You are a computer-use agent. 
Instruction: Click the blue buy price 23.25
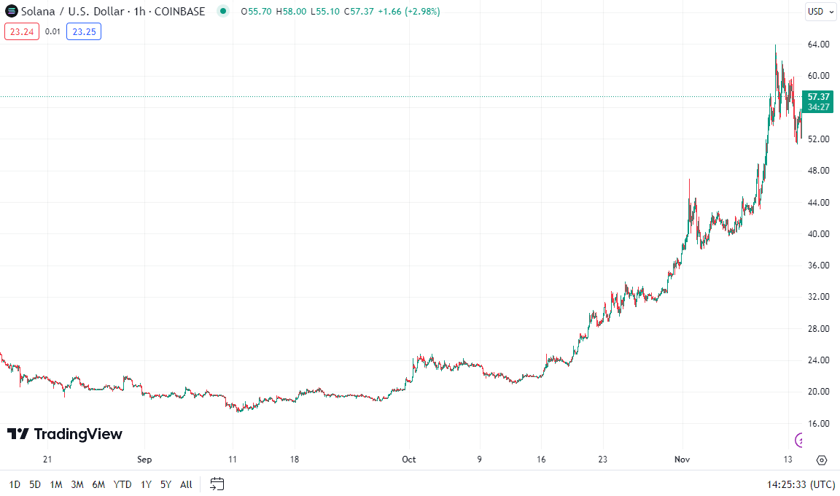[x=83, y=31]
